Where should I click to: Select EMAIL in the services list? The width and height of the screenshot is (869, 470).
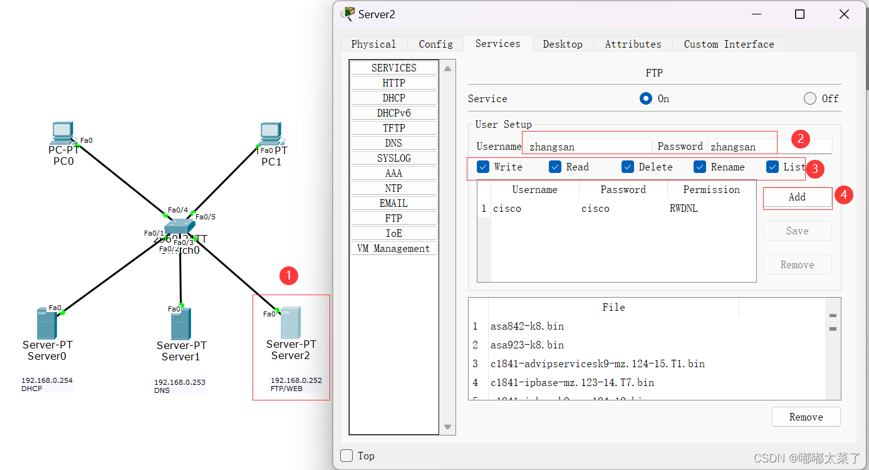point(394,203)
